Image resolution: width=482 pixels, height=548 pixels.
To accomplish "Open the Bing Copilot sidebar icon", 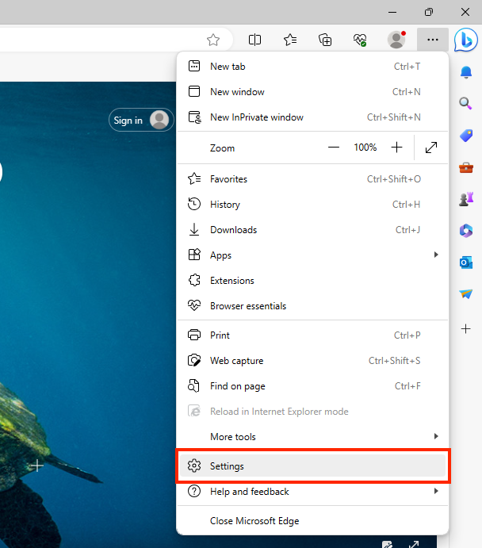I will [465, 39].
